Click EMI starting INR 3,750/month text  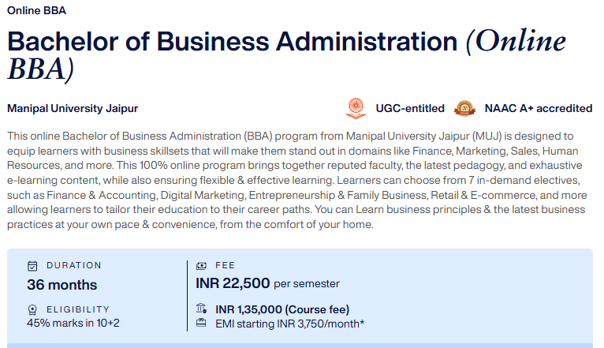pyautogui.click(x=289, y=324)
